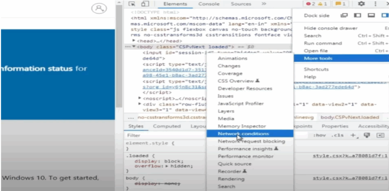Toggle the device toolbar icon
The width and height of the screenshot is (389, 191).
tap(145, 4)
